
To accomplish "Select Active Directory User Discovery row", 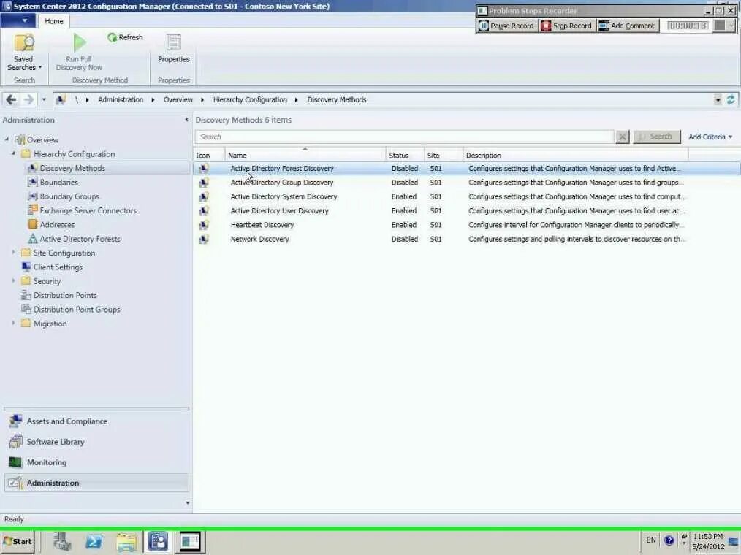I will [x=467, y=210].
